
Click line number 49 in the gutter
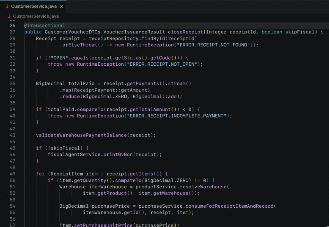click(13, 174)
